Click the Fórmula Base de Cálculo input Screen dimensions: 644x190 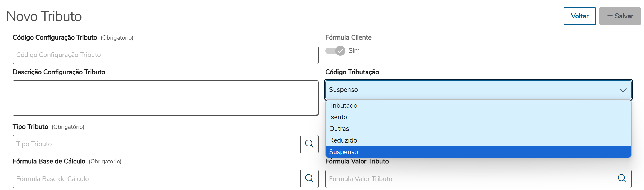coord(156,179)
